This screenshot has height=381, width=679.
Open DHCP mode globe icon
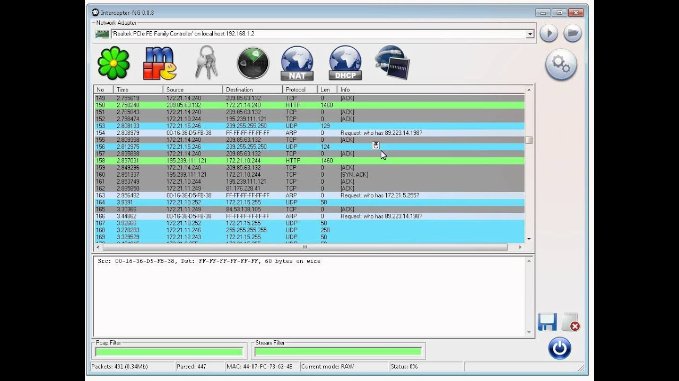click(x=345, y=63)
